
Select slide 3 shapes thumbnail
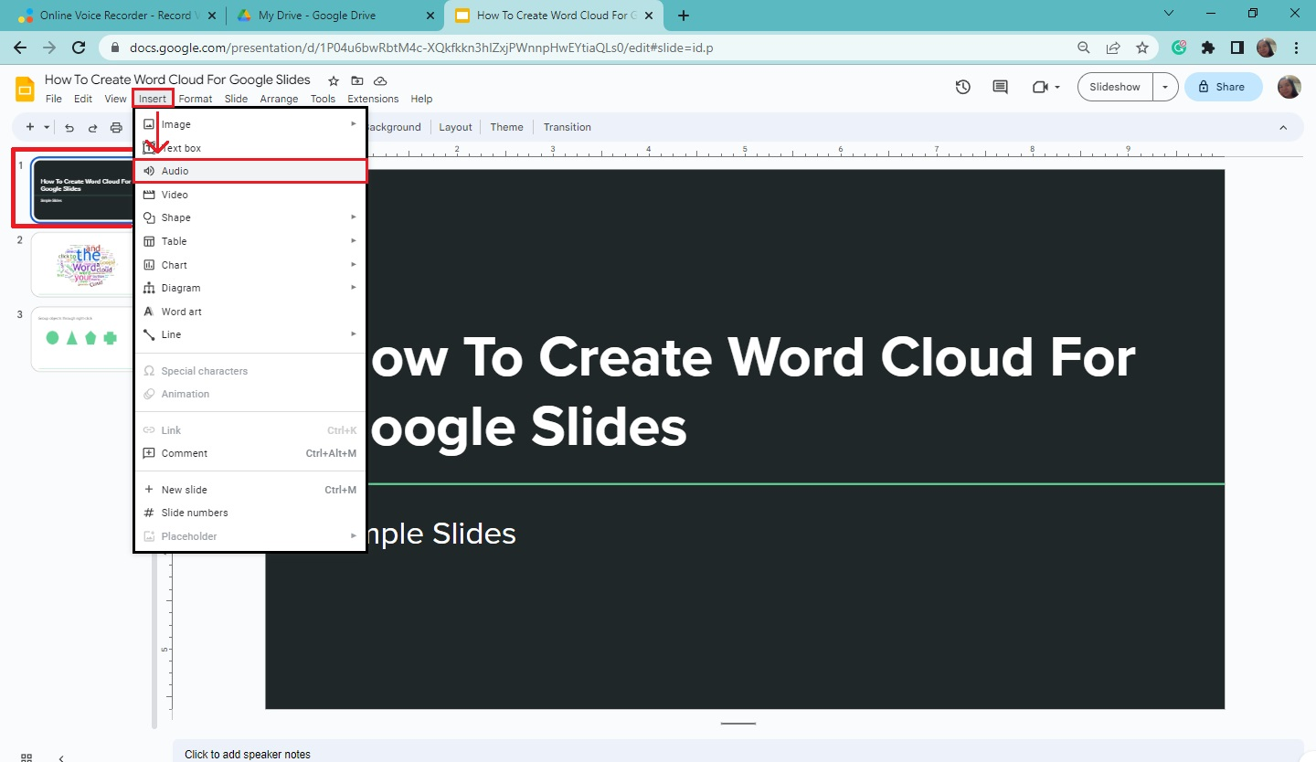click(84, 339)
